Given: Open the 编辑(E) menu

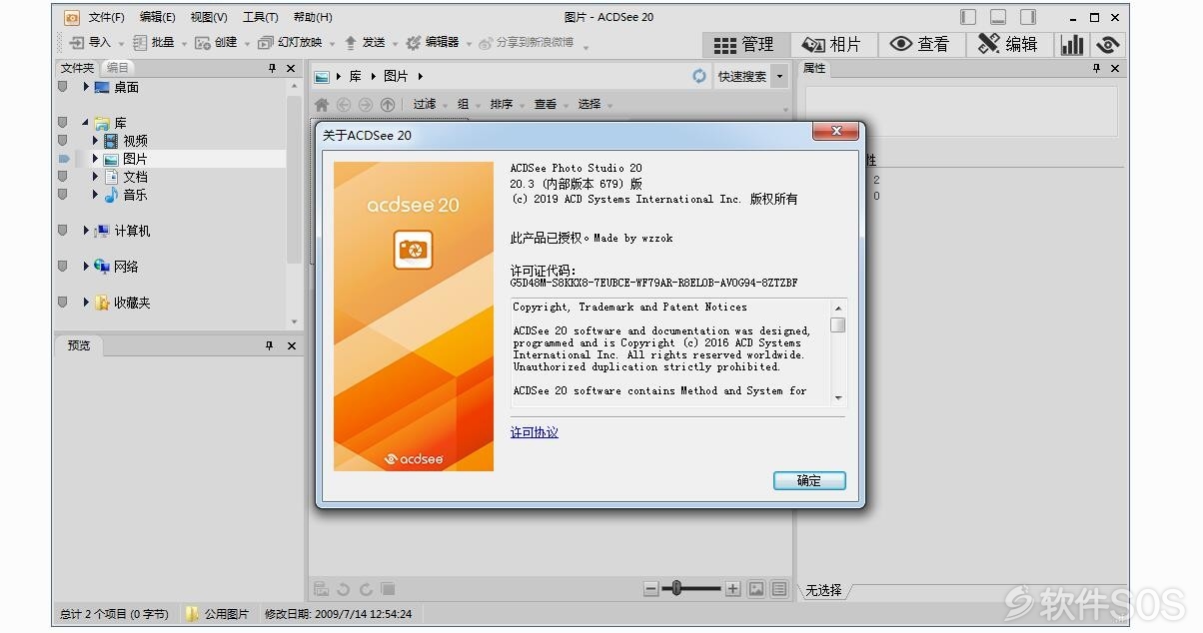Looking at the screenshot, I should tap(158, 17).
